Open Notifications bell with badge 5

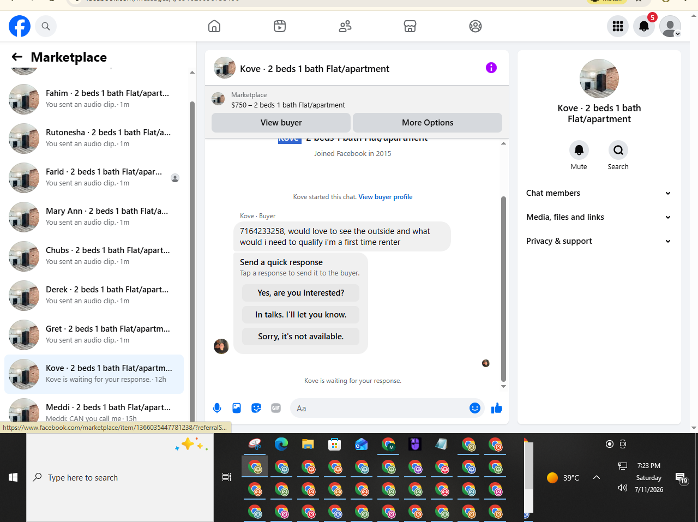(x=644, y=26)
